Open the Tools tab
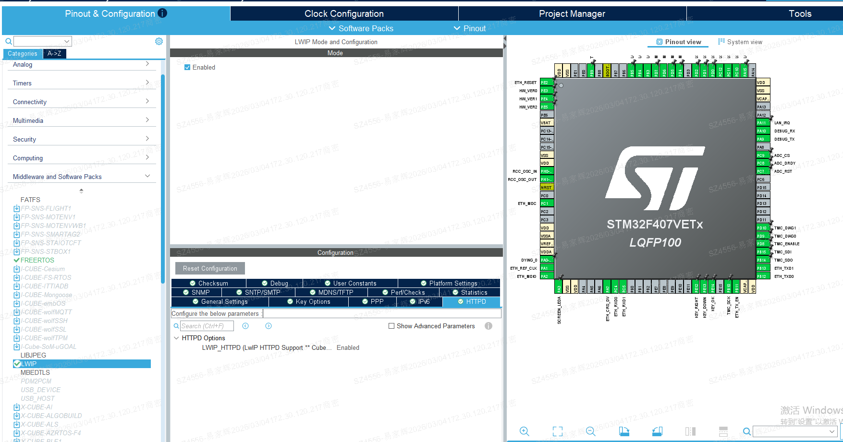 [x=800, y=13]
